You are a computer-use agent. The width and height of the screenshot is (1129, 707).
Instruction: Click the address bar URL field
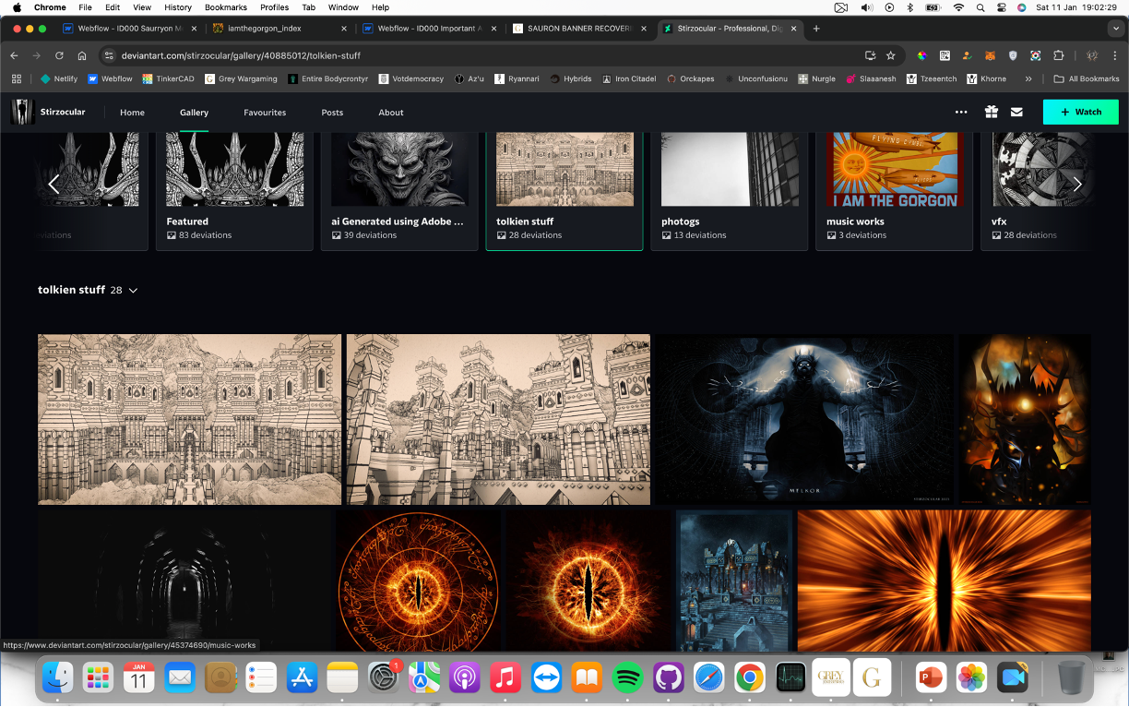tap(480, 55)
